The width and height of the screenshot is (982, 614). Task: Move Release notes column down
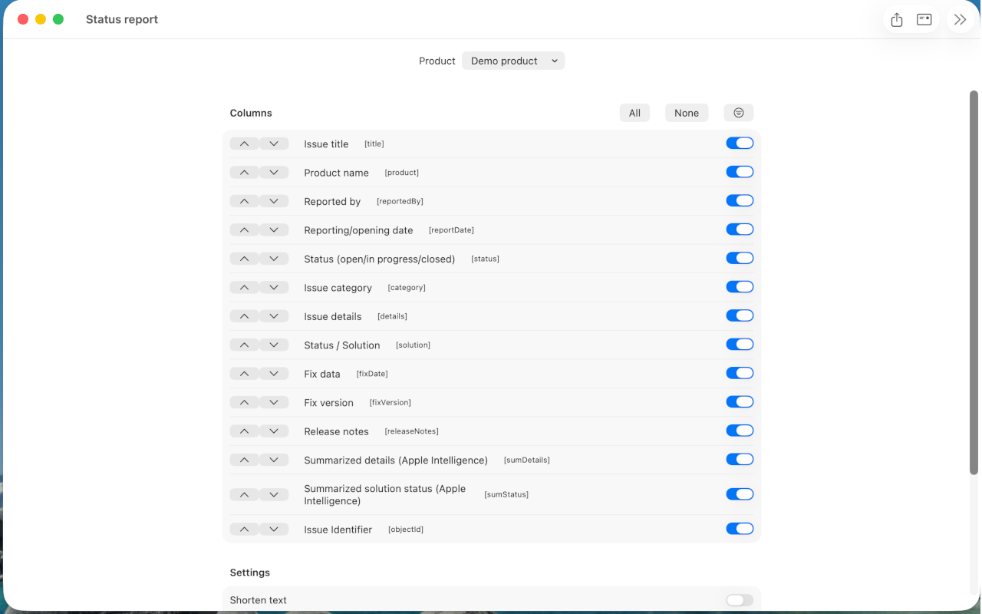[x=274, y=431]
